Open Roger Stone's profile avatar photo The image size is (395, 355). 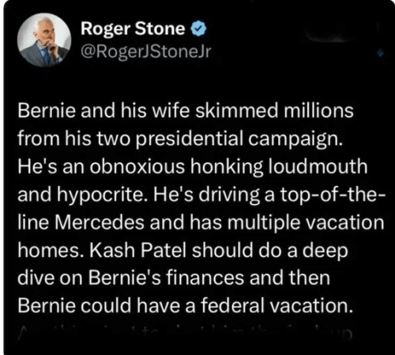44,40
